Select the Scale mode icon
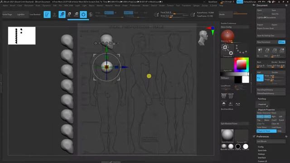Screen dimensions: 290x163 tap(69, 14)
